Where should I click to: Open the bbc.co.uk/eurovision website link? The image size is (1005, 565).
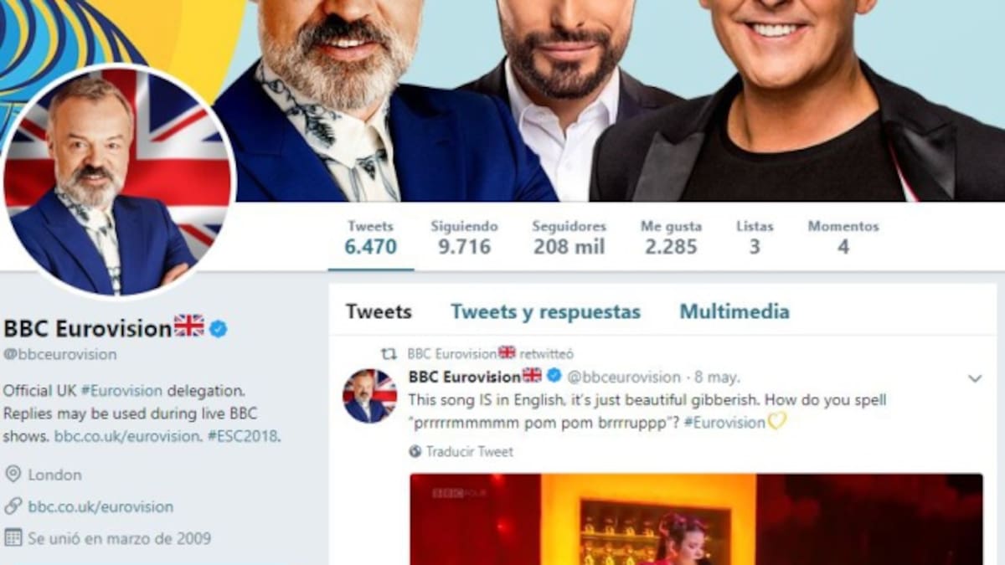pyautogui.click(x=100, y=506)
